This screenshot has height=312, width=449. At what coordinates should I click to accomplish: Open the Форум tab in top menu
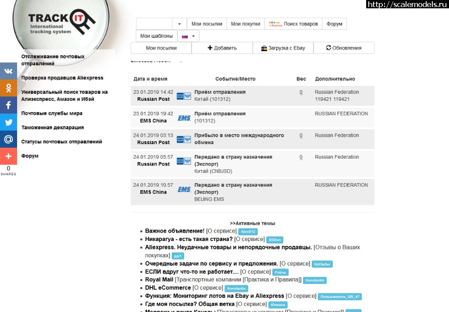334,24
